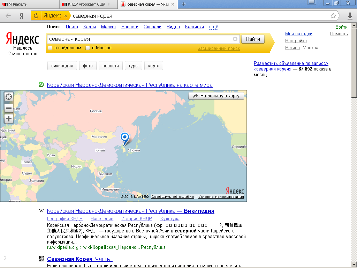Open a new browser tab

coord(184,4)
